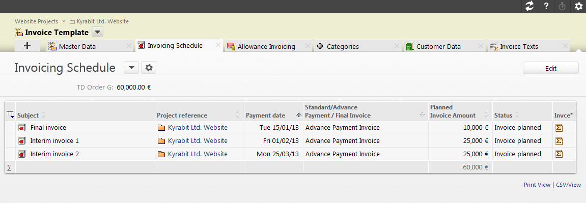Close the Categories tab
The height and width of the screenshot is (203, 586).
pyautogui.click(x=397, y=46)
